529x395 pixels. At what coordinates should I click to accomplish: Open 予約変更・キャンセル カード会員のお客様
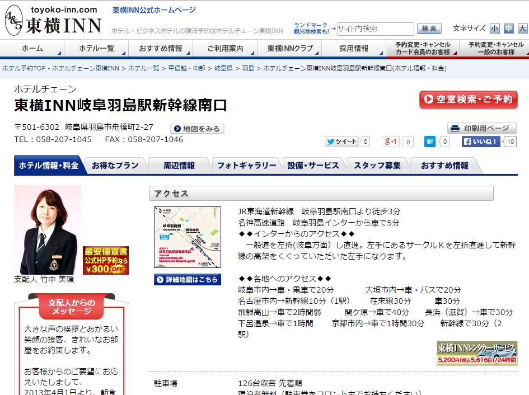click(423, 48)
